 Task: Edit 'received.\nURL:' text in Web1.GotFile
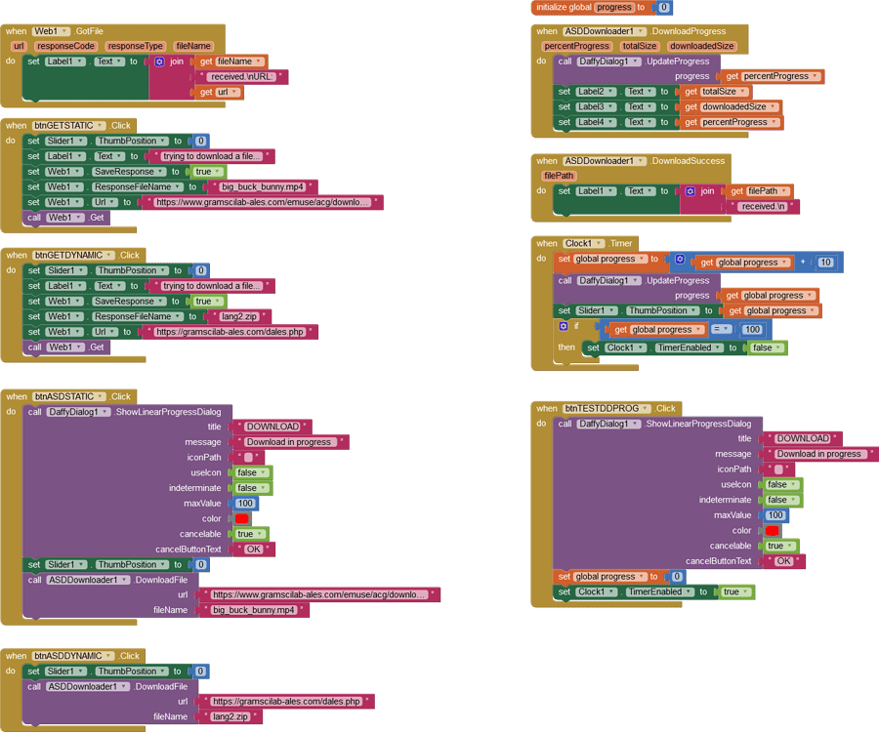click(241, 77)
